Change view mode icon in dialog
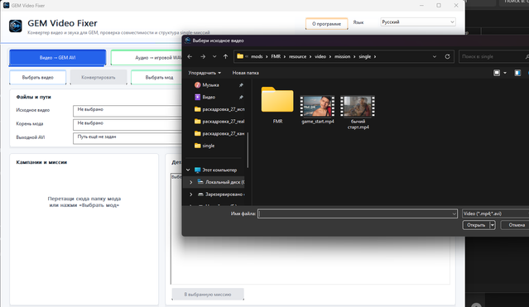Image resolution: width=529 pixels, height=307 pixels. (497, 73)
